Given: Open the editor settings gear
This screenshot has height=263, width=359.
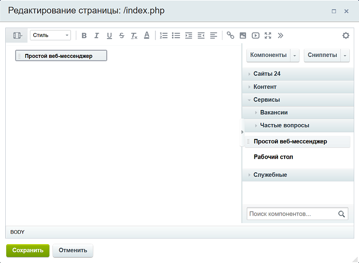Looking at the screenshot, I should (345, 36).
